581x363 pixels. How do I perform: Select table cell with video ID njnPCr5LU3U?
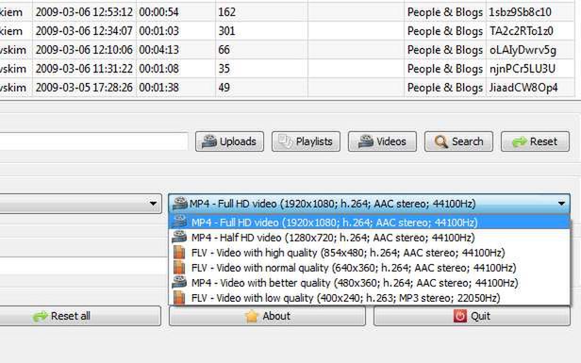pyautogui.click(x=530, y=69)
